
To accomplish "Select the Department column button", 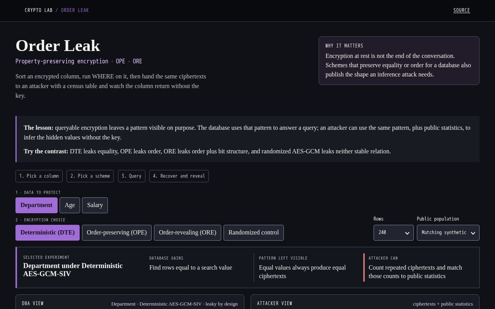I will [36, 205].
